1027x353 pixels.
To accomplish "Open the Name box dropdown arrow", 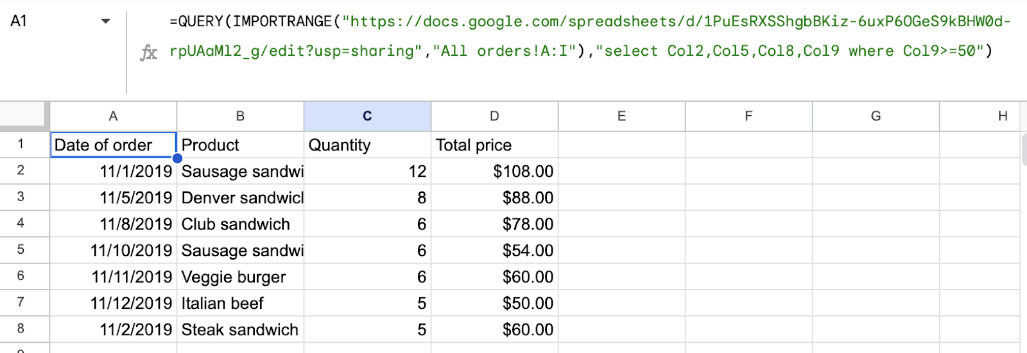I will click(x=106, y=21).
